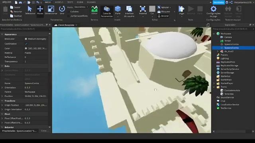Open the terrain Editor
Image resolution: width=255 pixels, height=143 pixels.
94,10
